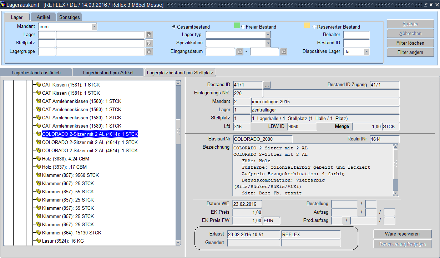Open calendar picker for Eingangsdatum end date
Viewport: 440px width, 258px height.
coord(283,52)
